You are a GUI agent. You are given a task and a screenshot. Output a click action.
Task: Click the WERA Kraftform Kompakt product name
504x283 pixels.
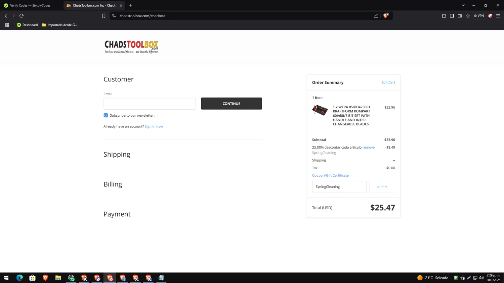click(351, 116)
